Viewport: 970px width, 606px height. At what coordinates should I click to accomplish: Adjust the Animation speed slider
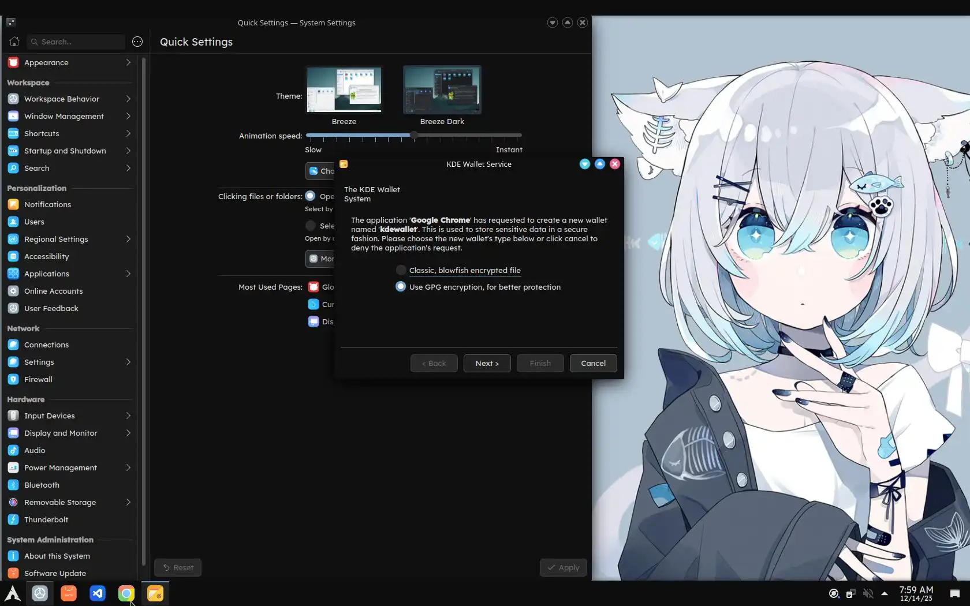pos(413,136)
